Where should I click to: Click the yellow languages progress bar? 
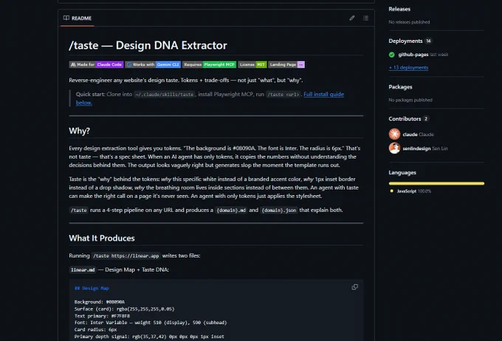pos(436,184)
